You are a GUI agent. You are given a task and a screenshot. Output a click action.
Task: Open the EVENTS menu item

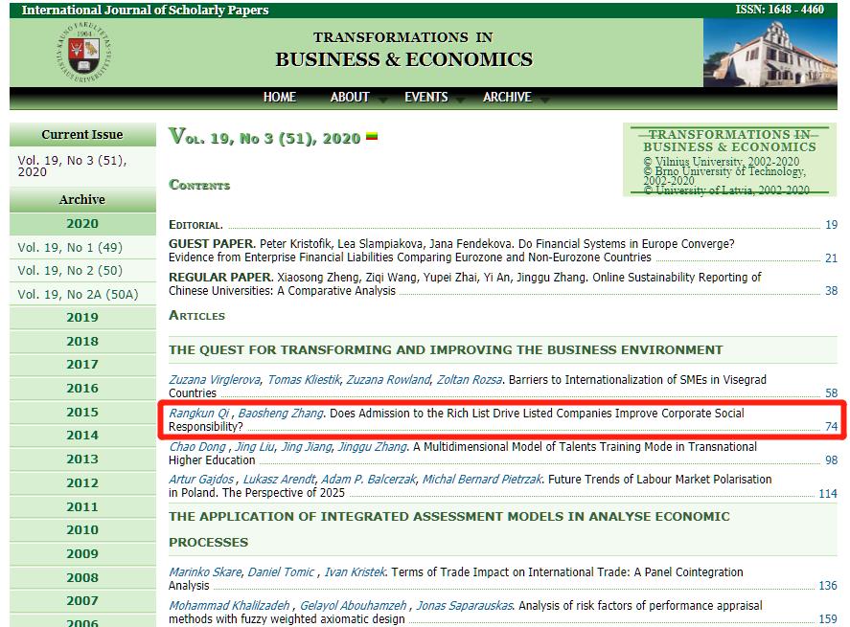coord(425,97)
